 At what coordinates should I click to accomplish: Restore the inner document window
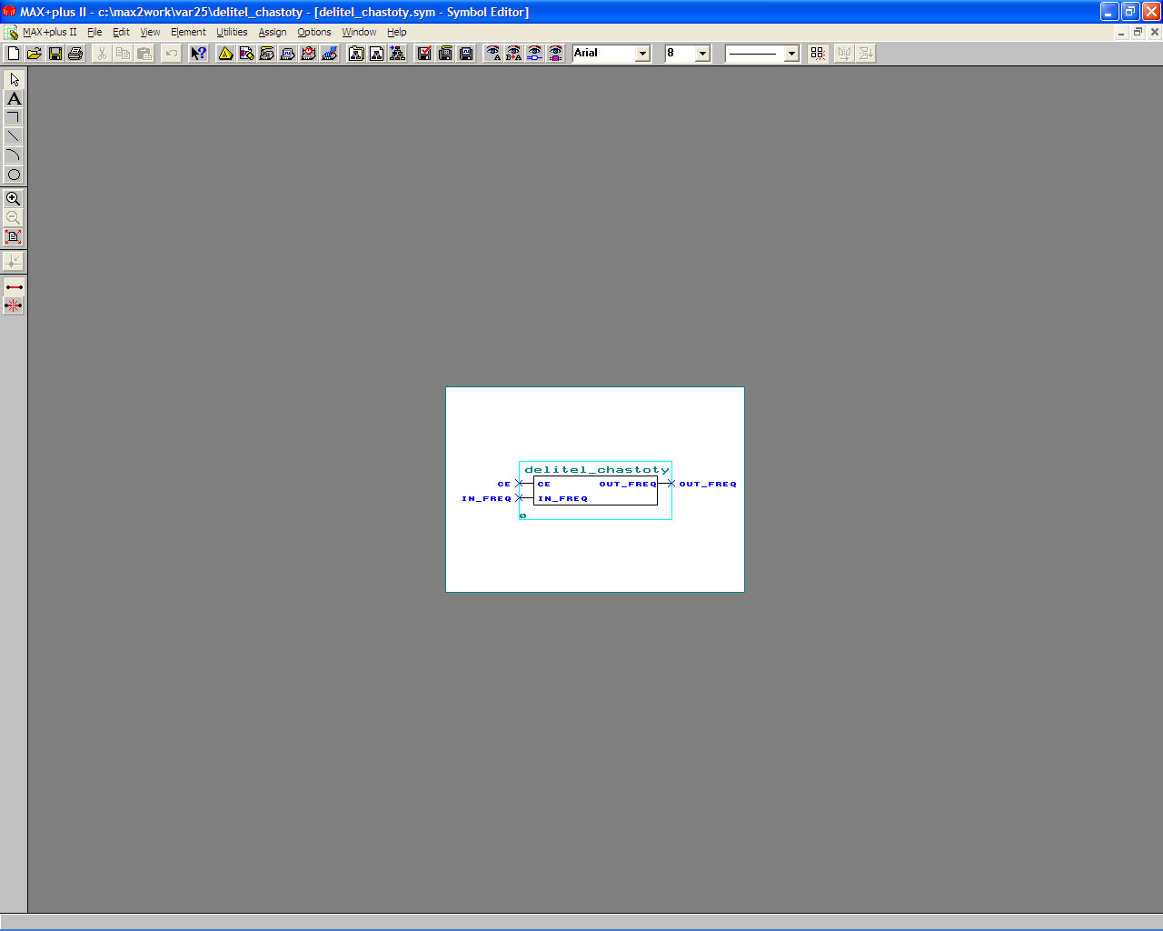click(1138, 32)
